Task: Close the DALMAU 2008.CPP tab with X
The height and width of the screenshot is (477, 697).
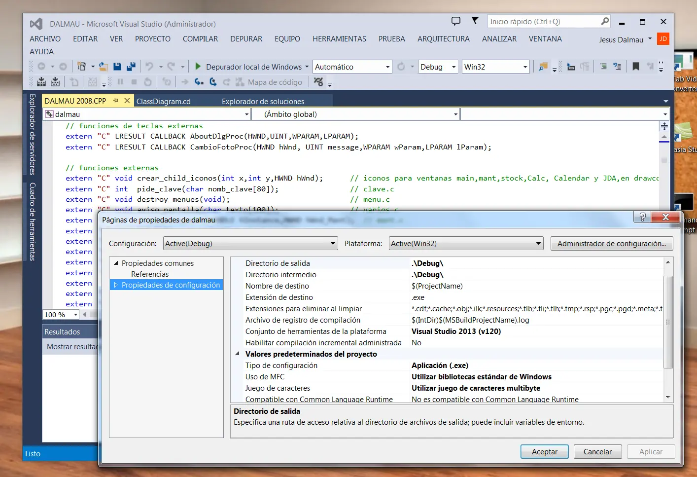Action: tap(127, 101)
